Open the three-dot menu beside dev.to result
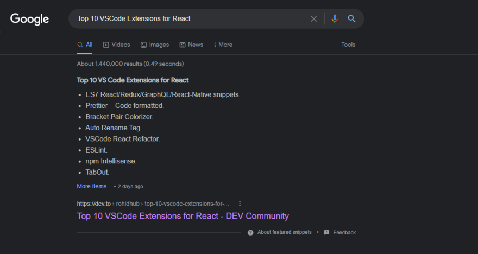Image resolution: width=478 pixels, height=254 pixels. click(240, 204)
